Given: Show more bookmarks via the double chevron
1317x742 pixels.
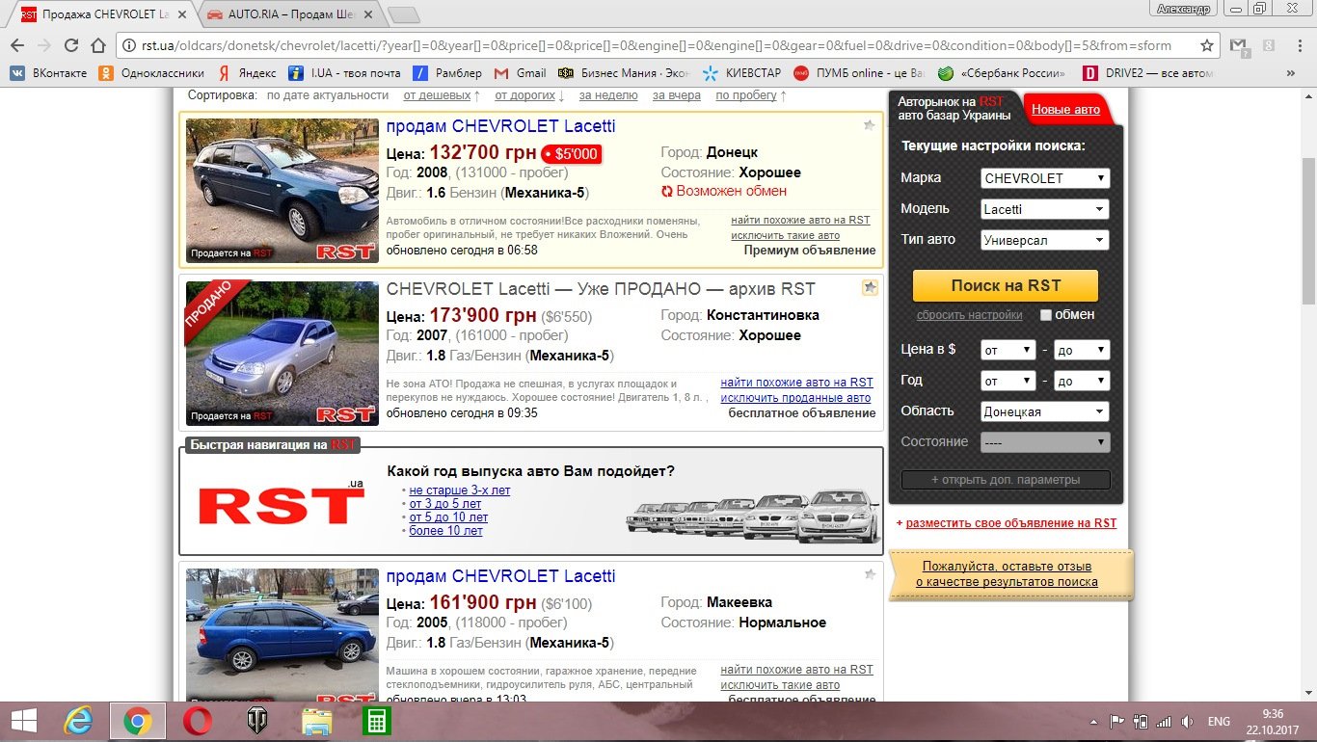Looking at the screenshot, I should [x=1291, y=73].
